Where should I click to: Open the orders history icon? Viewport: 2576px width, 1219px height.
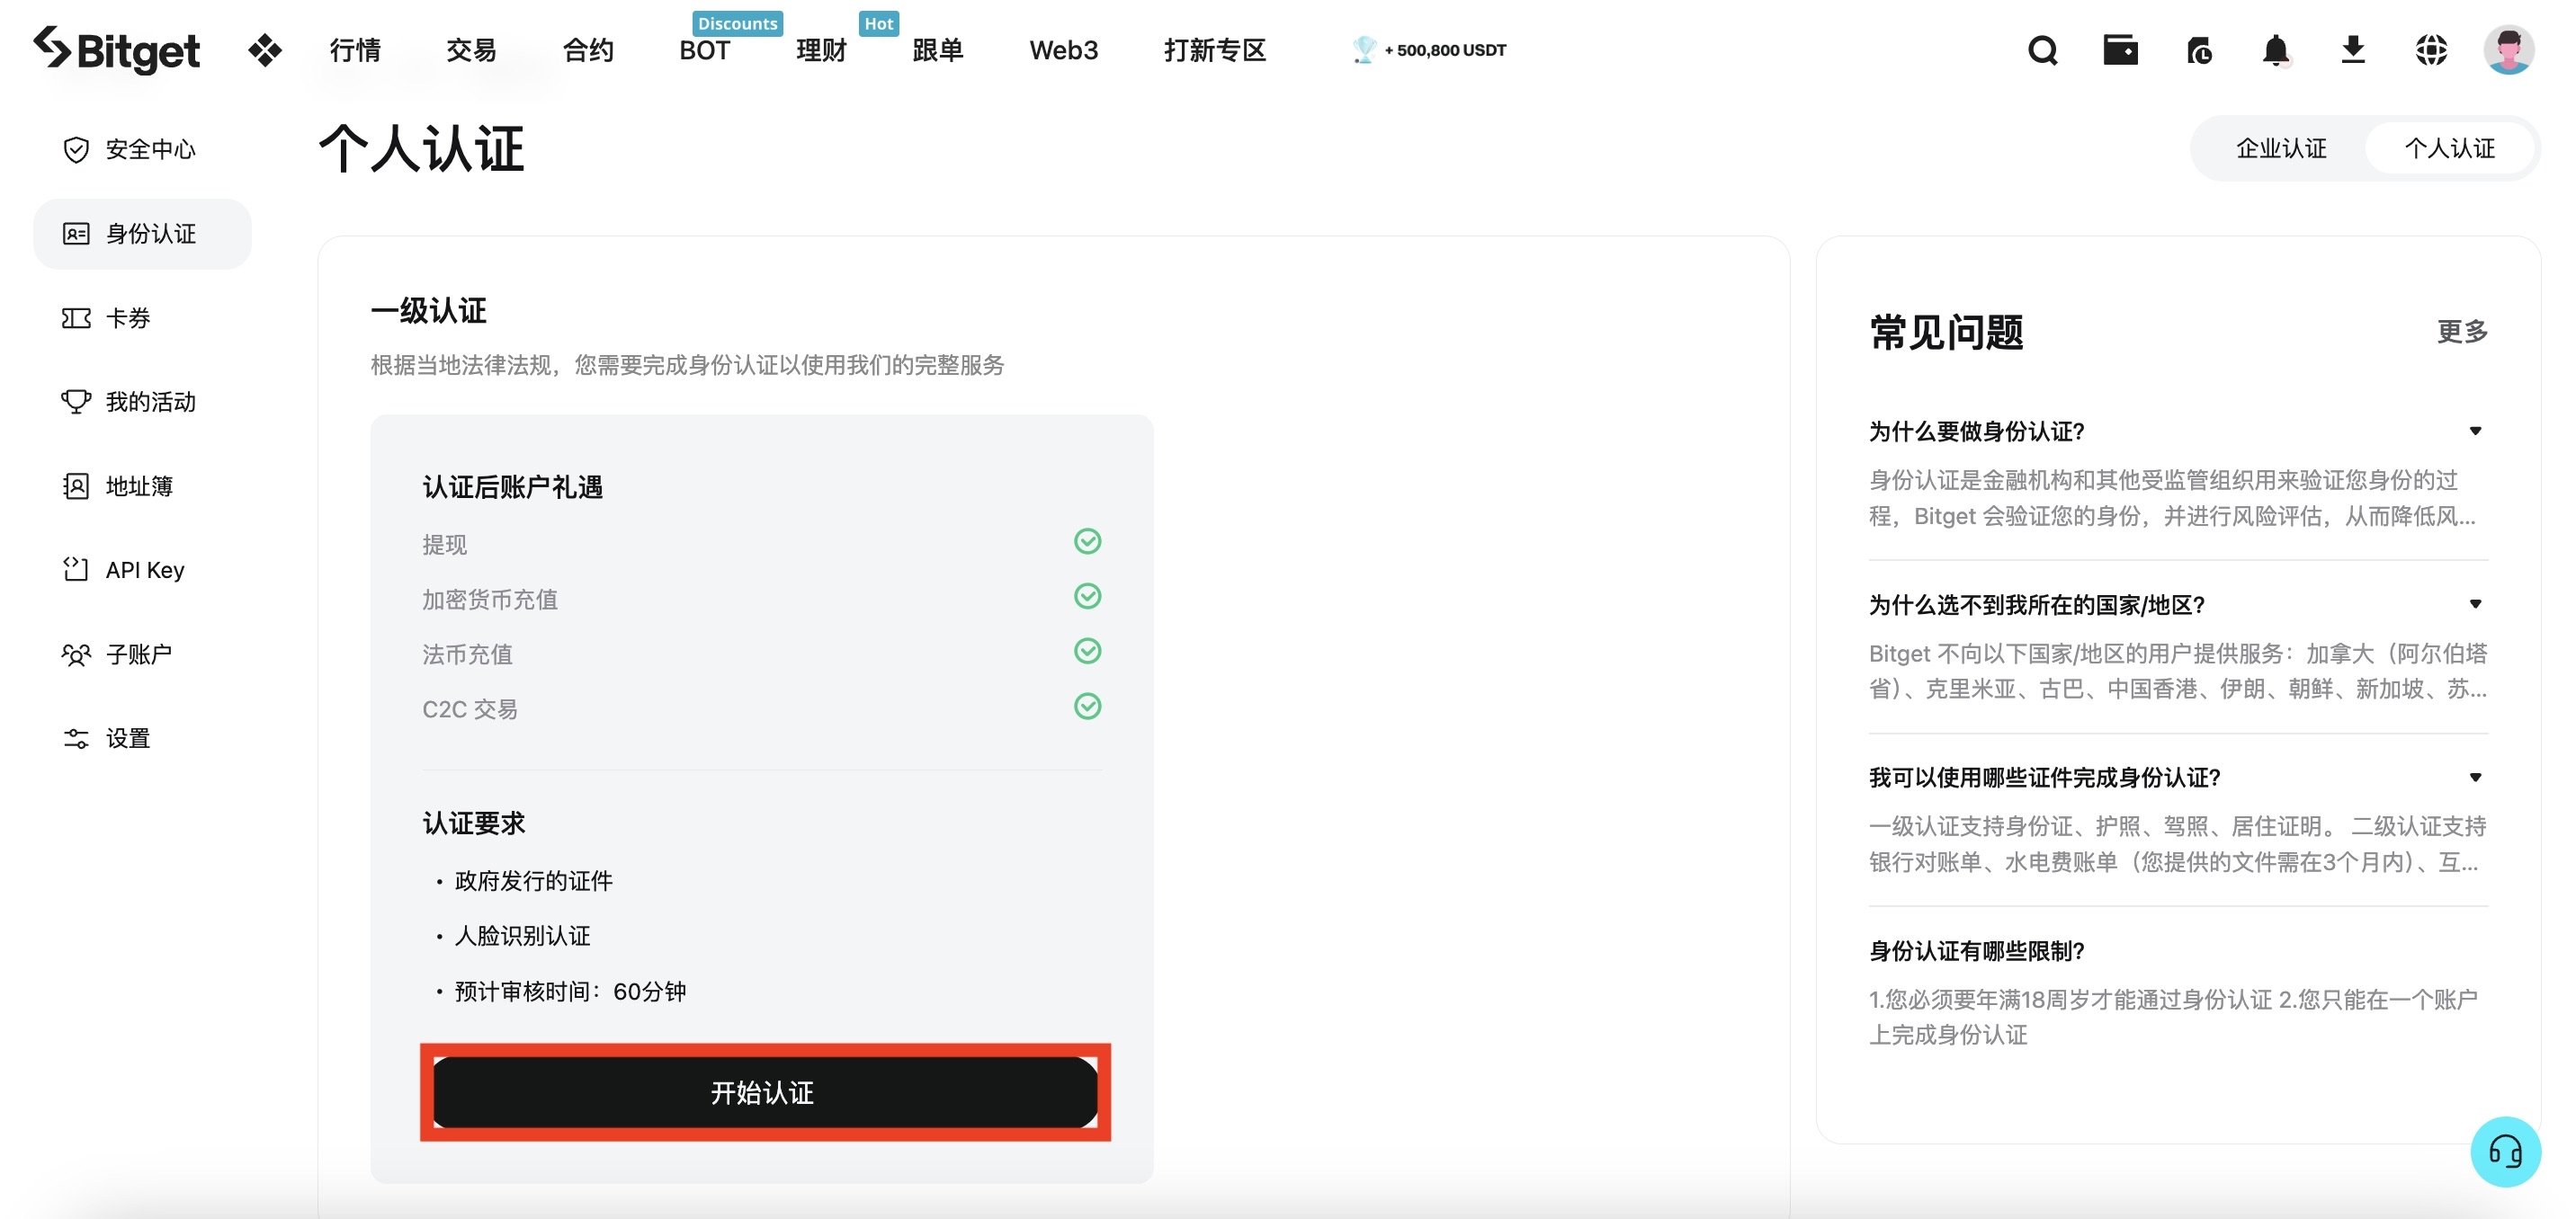(x=2199, y=50)
